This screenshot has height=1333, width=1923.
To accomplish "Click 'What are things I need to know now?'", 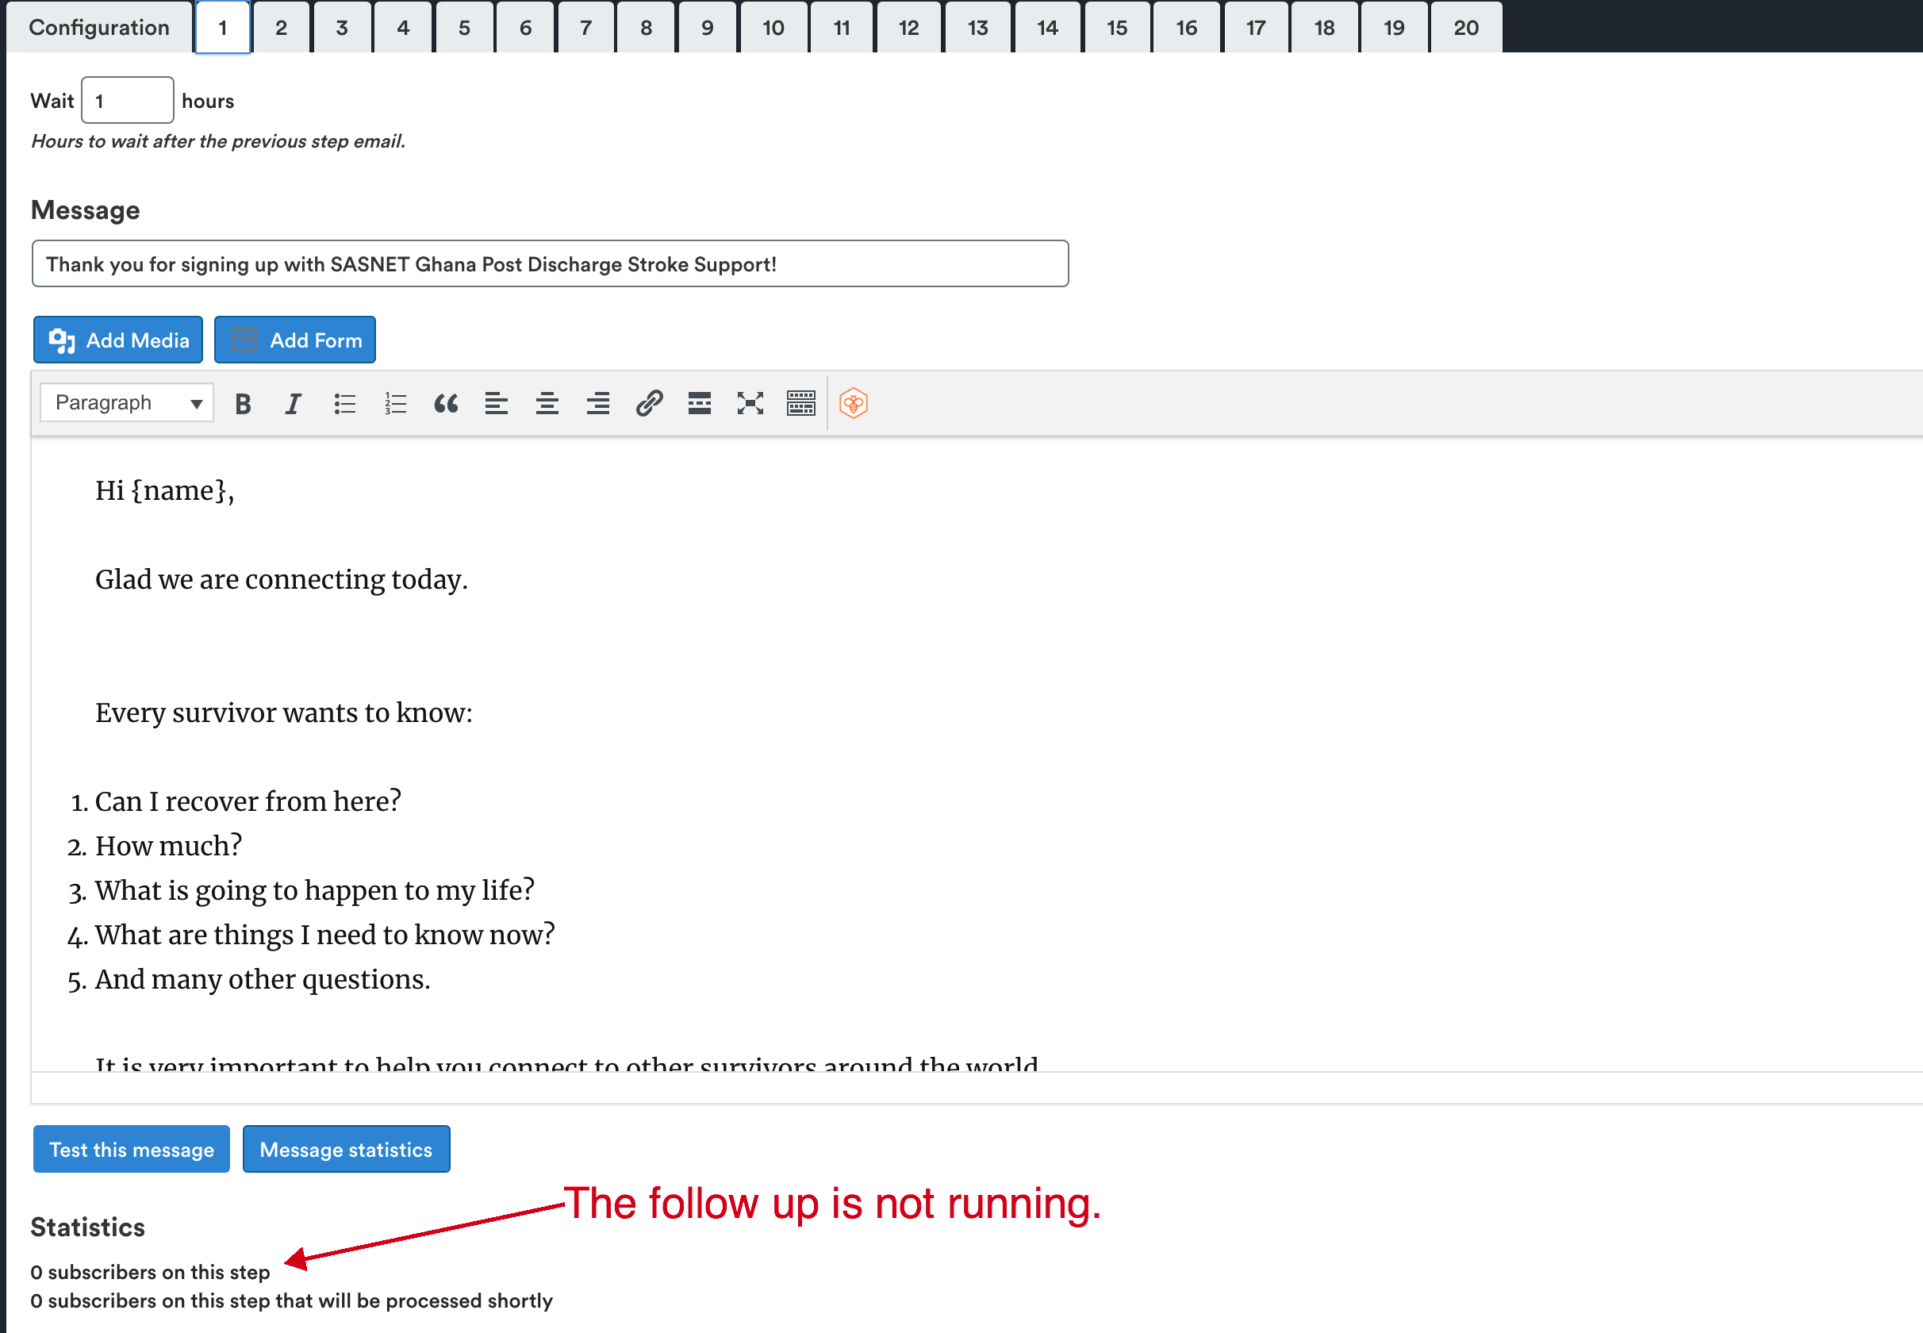I will tap(324, 935).
